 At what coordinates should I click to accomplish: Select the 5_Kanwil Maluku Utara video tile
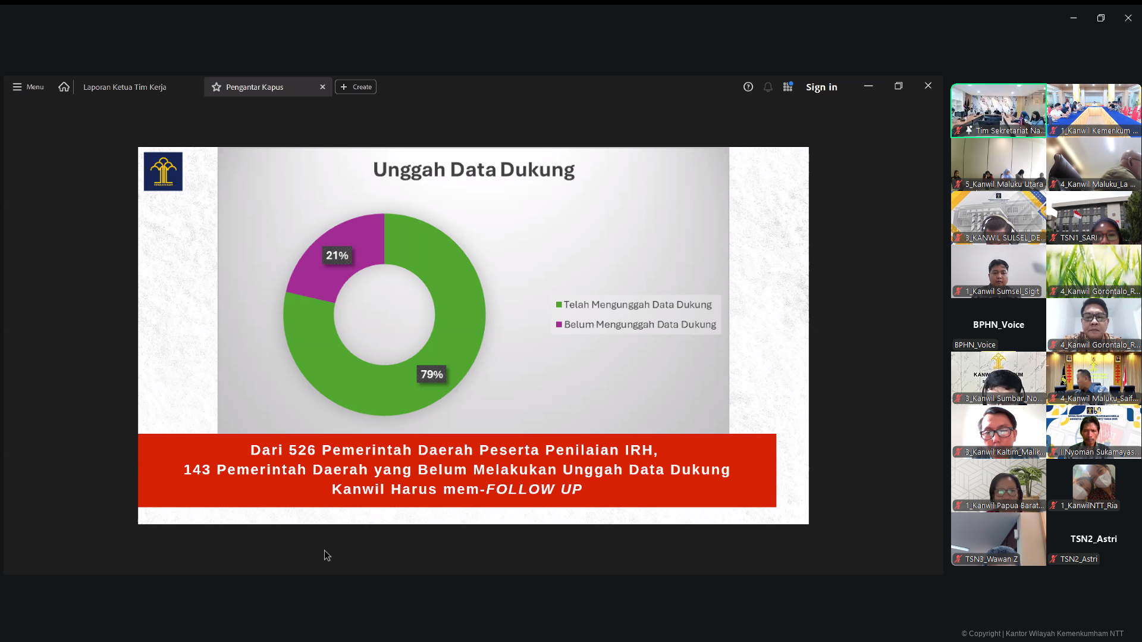998,164
